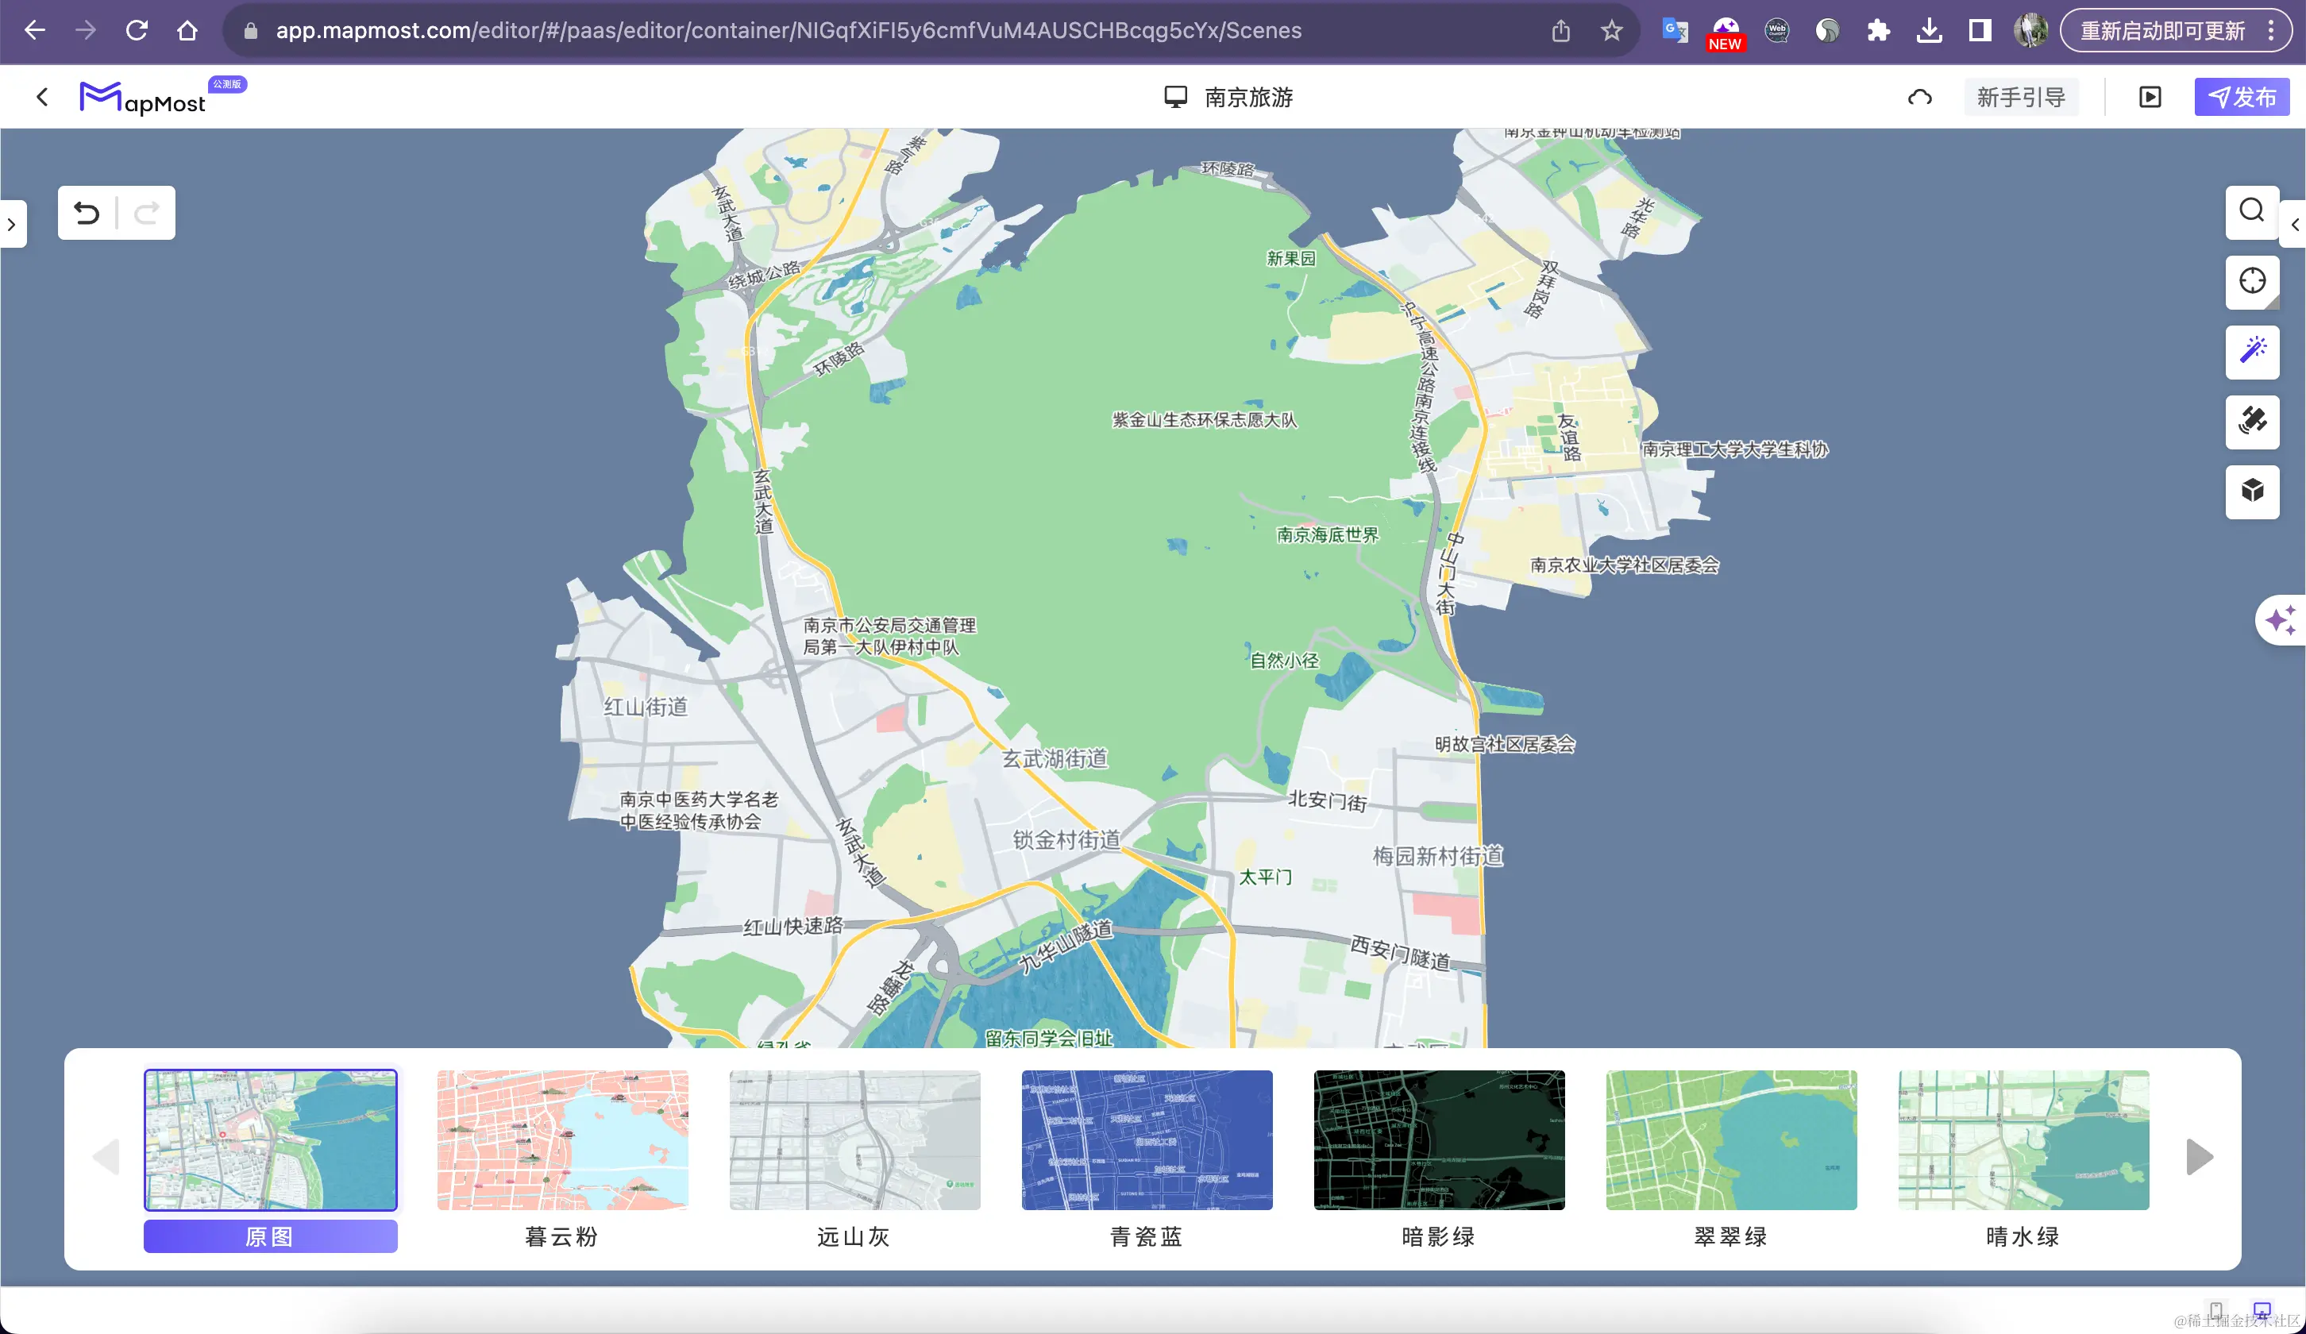Select the 远山灰 style thumbnail
This screenshot has width=2306, height=1334.
tap(854, 1140)
